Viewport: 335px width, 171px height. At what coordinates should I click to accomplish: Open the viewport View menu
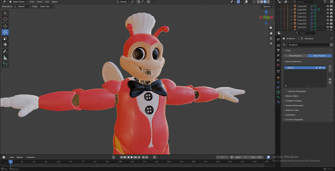[x=32, y=2]
